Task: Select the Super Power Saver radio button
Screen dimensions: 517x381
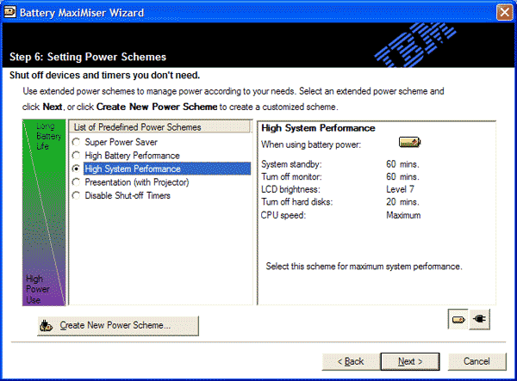Action: click(76, 142)
